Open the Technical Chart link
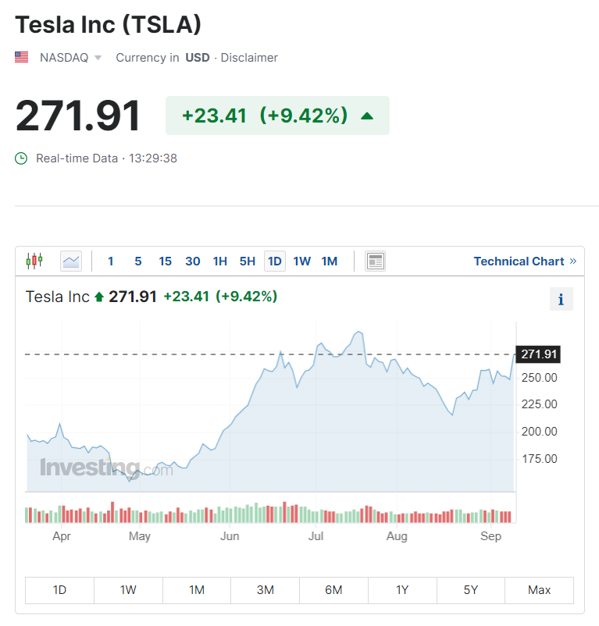 point(519,261)
